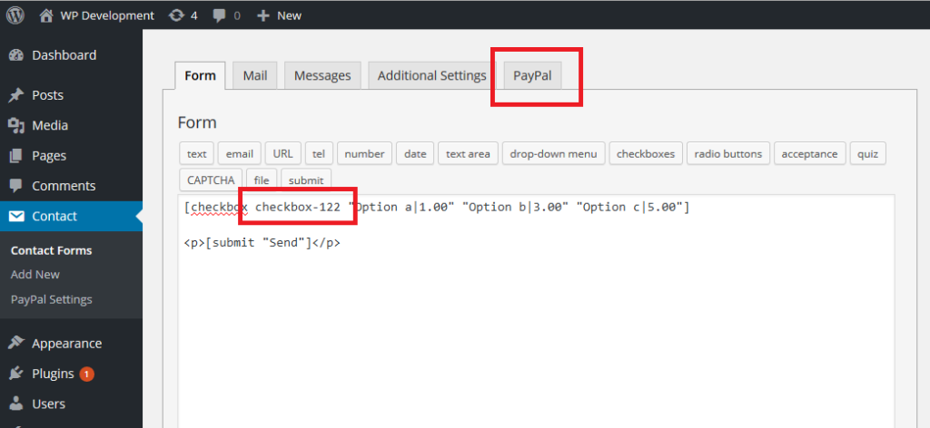Open the updates icon showing 4
This screenshot has height=428, width=930.
coord(176,15)
